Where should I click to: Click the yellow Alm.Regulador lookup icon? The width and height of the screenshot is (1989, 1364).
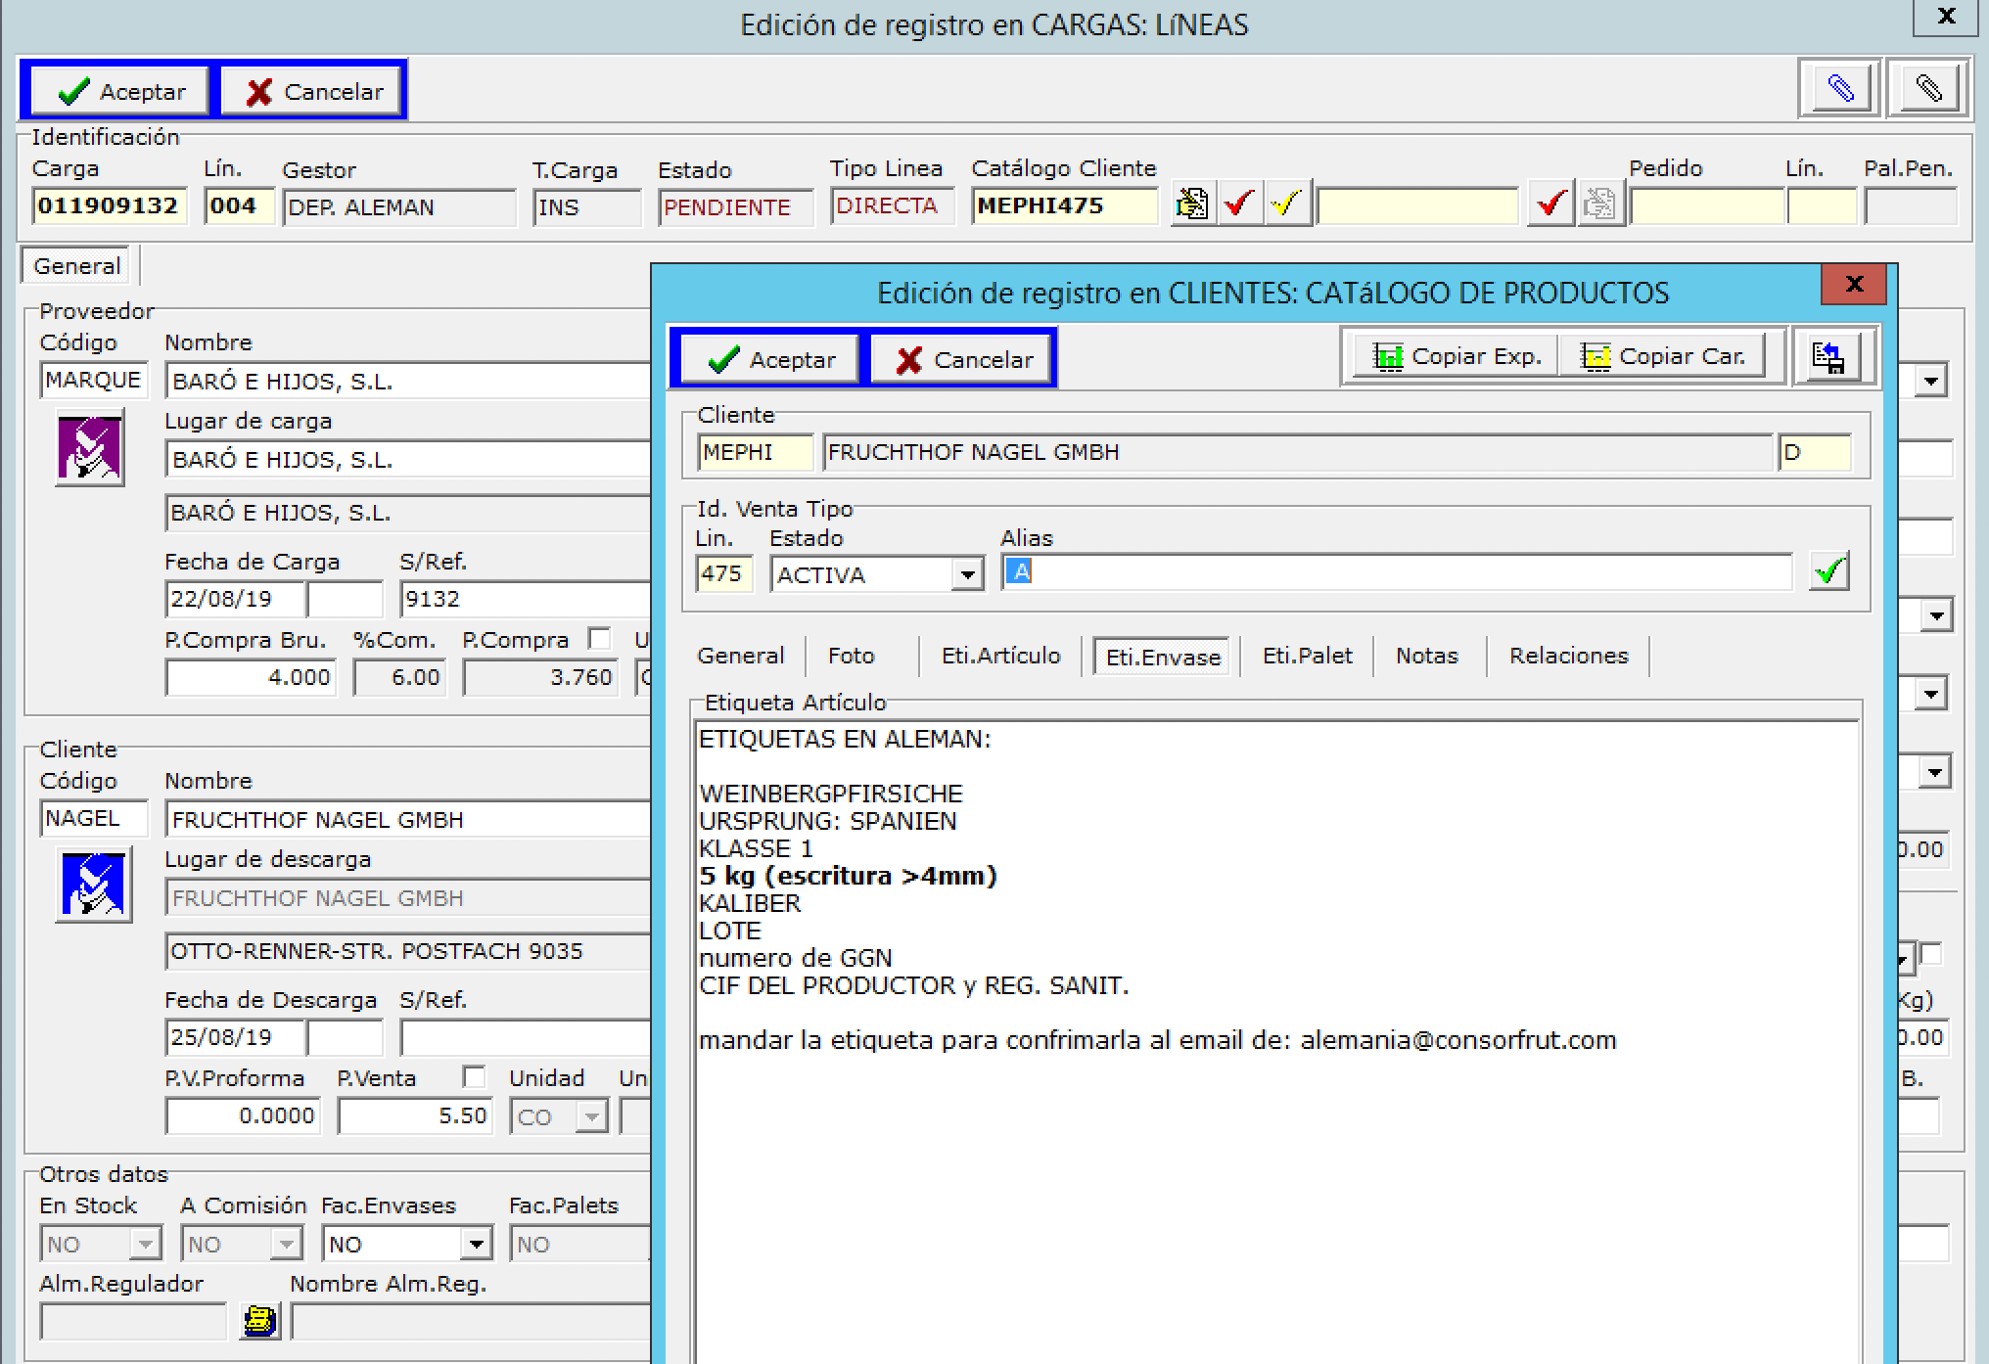click(x=259, y=1322)
